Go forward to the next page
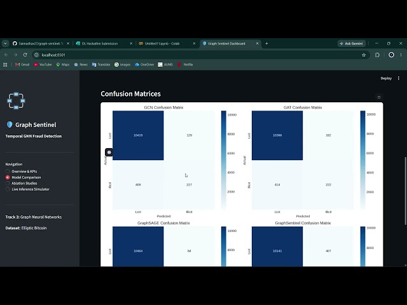The image size is (407, 305). 15,55
